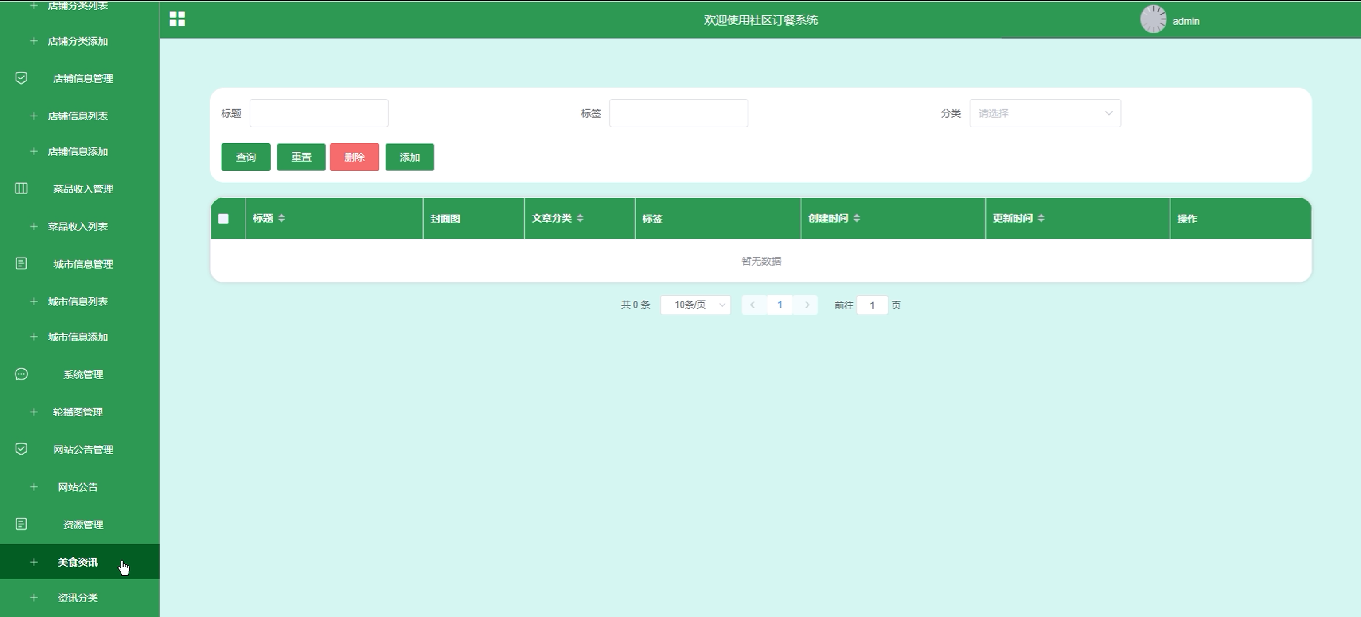1361x617 pixels.
Task: Open 城市信息添加 menu item
Action: pyautogui.click(x=80, y=337)
